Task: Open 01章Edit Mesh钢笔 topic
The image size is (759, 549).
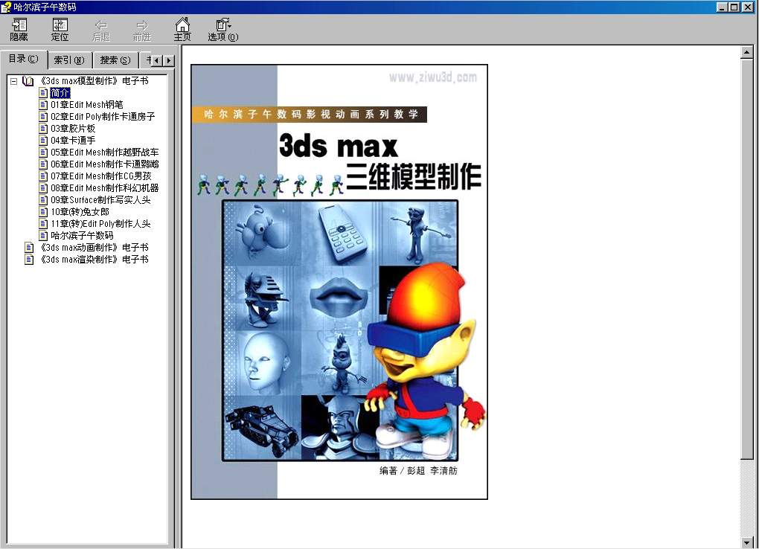Action: [86, 105]
